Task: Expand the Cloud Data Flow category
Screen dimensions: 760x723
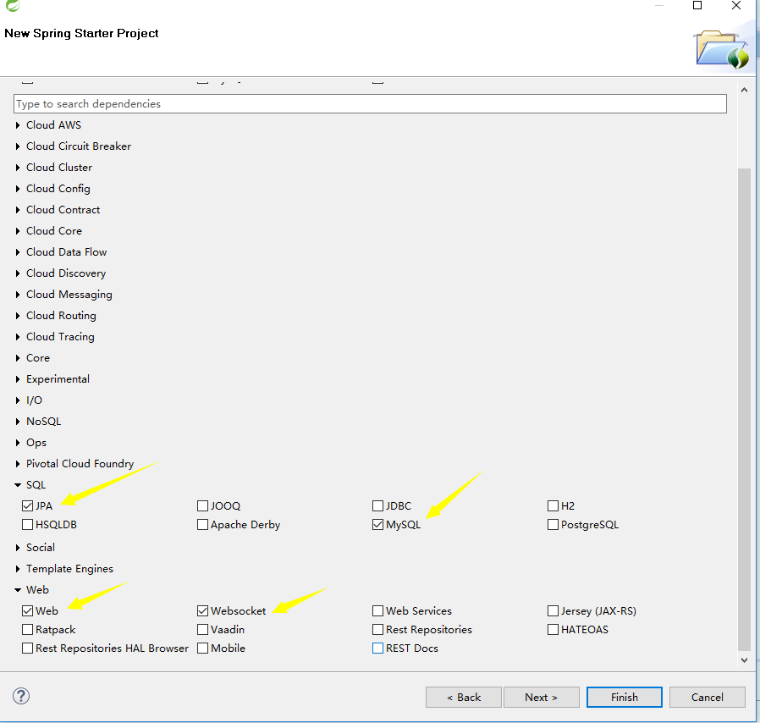Action: (18, 252)
